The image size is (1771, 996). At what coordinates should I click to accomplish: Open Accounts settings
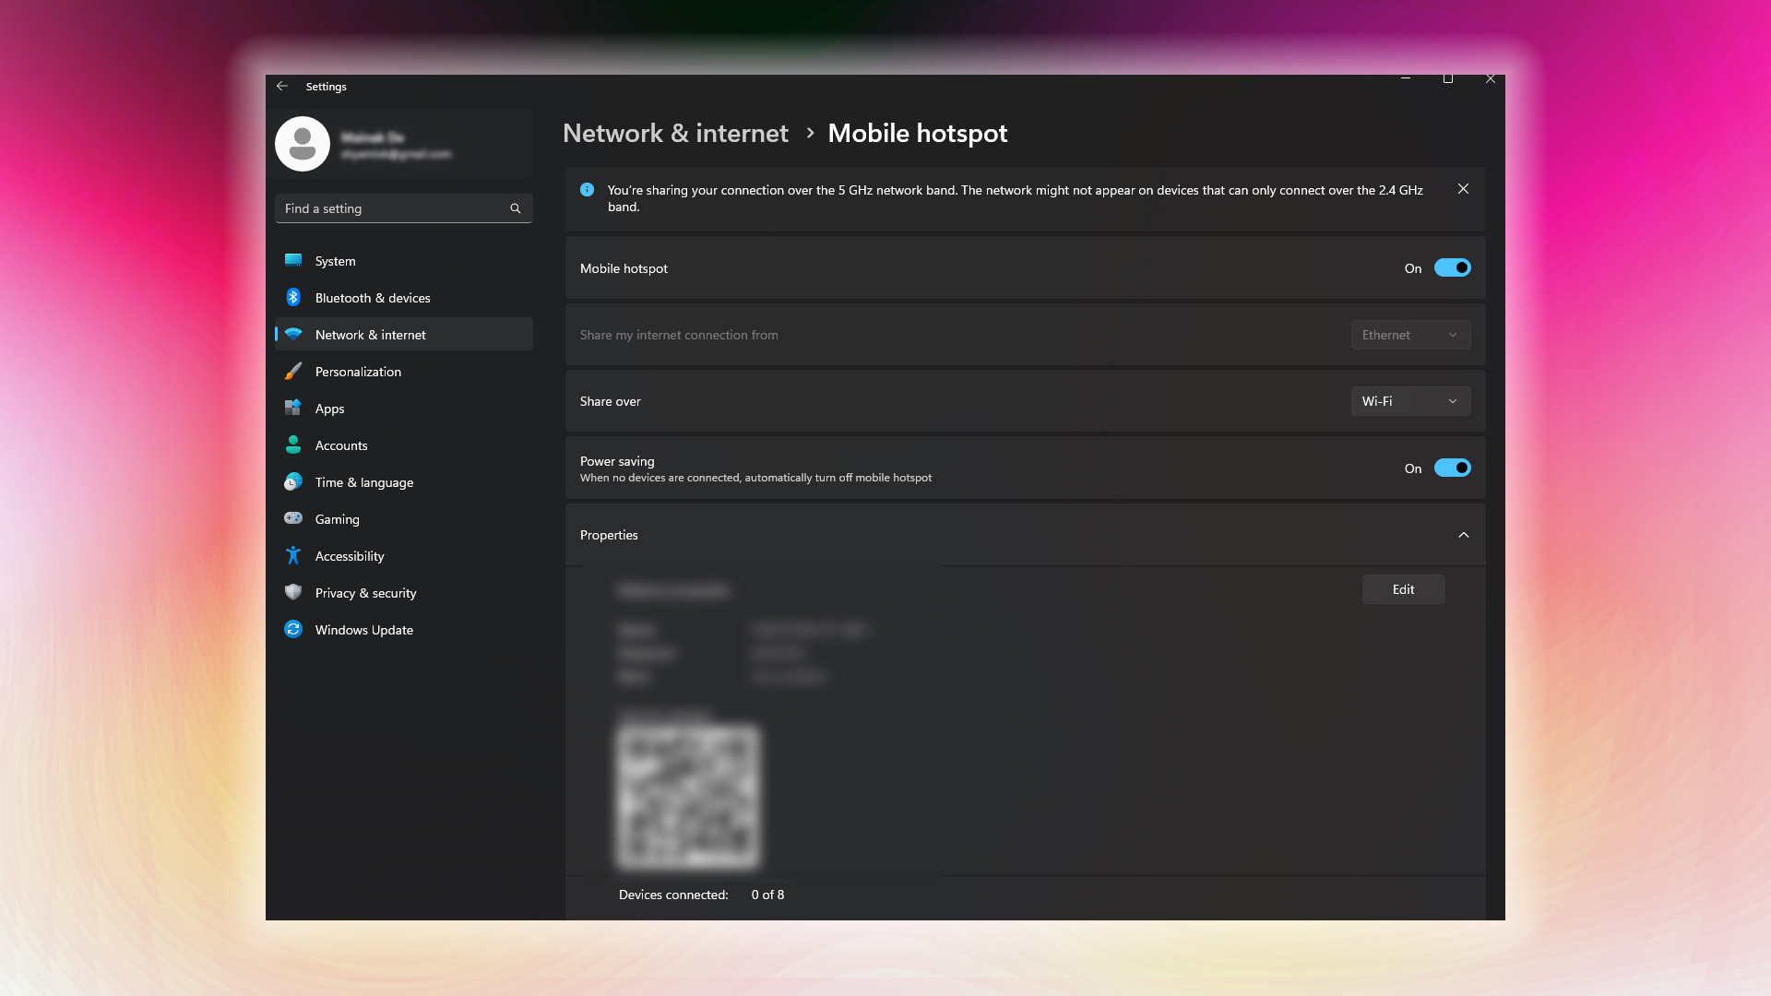coord(404,445)
